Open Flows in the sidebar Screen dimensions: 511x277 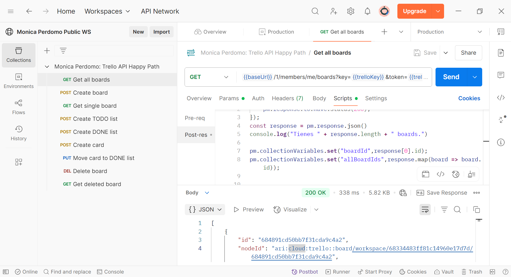point(19,107)
